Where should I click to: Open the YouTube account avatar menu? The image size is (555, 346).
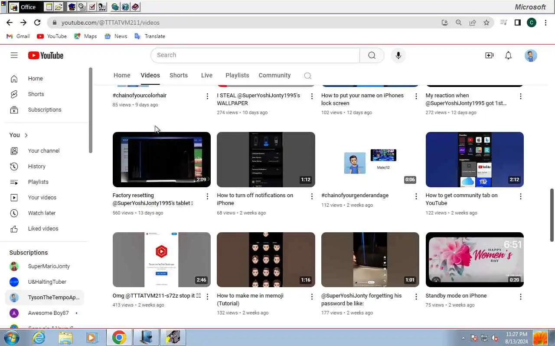pyautogui.click(x=531, y=55)
